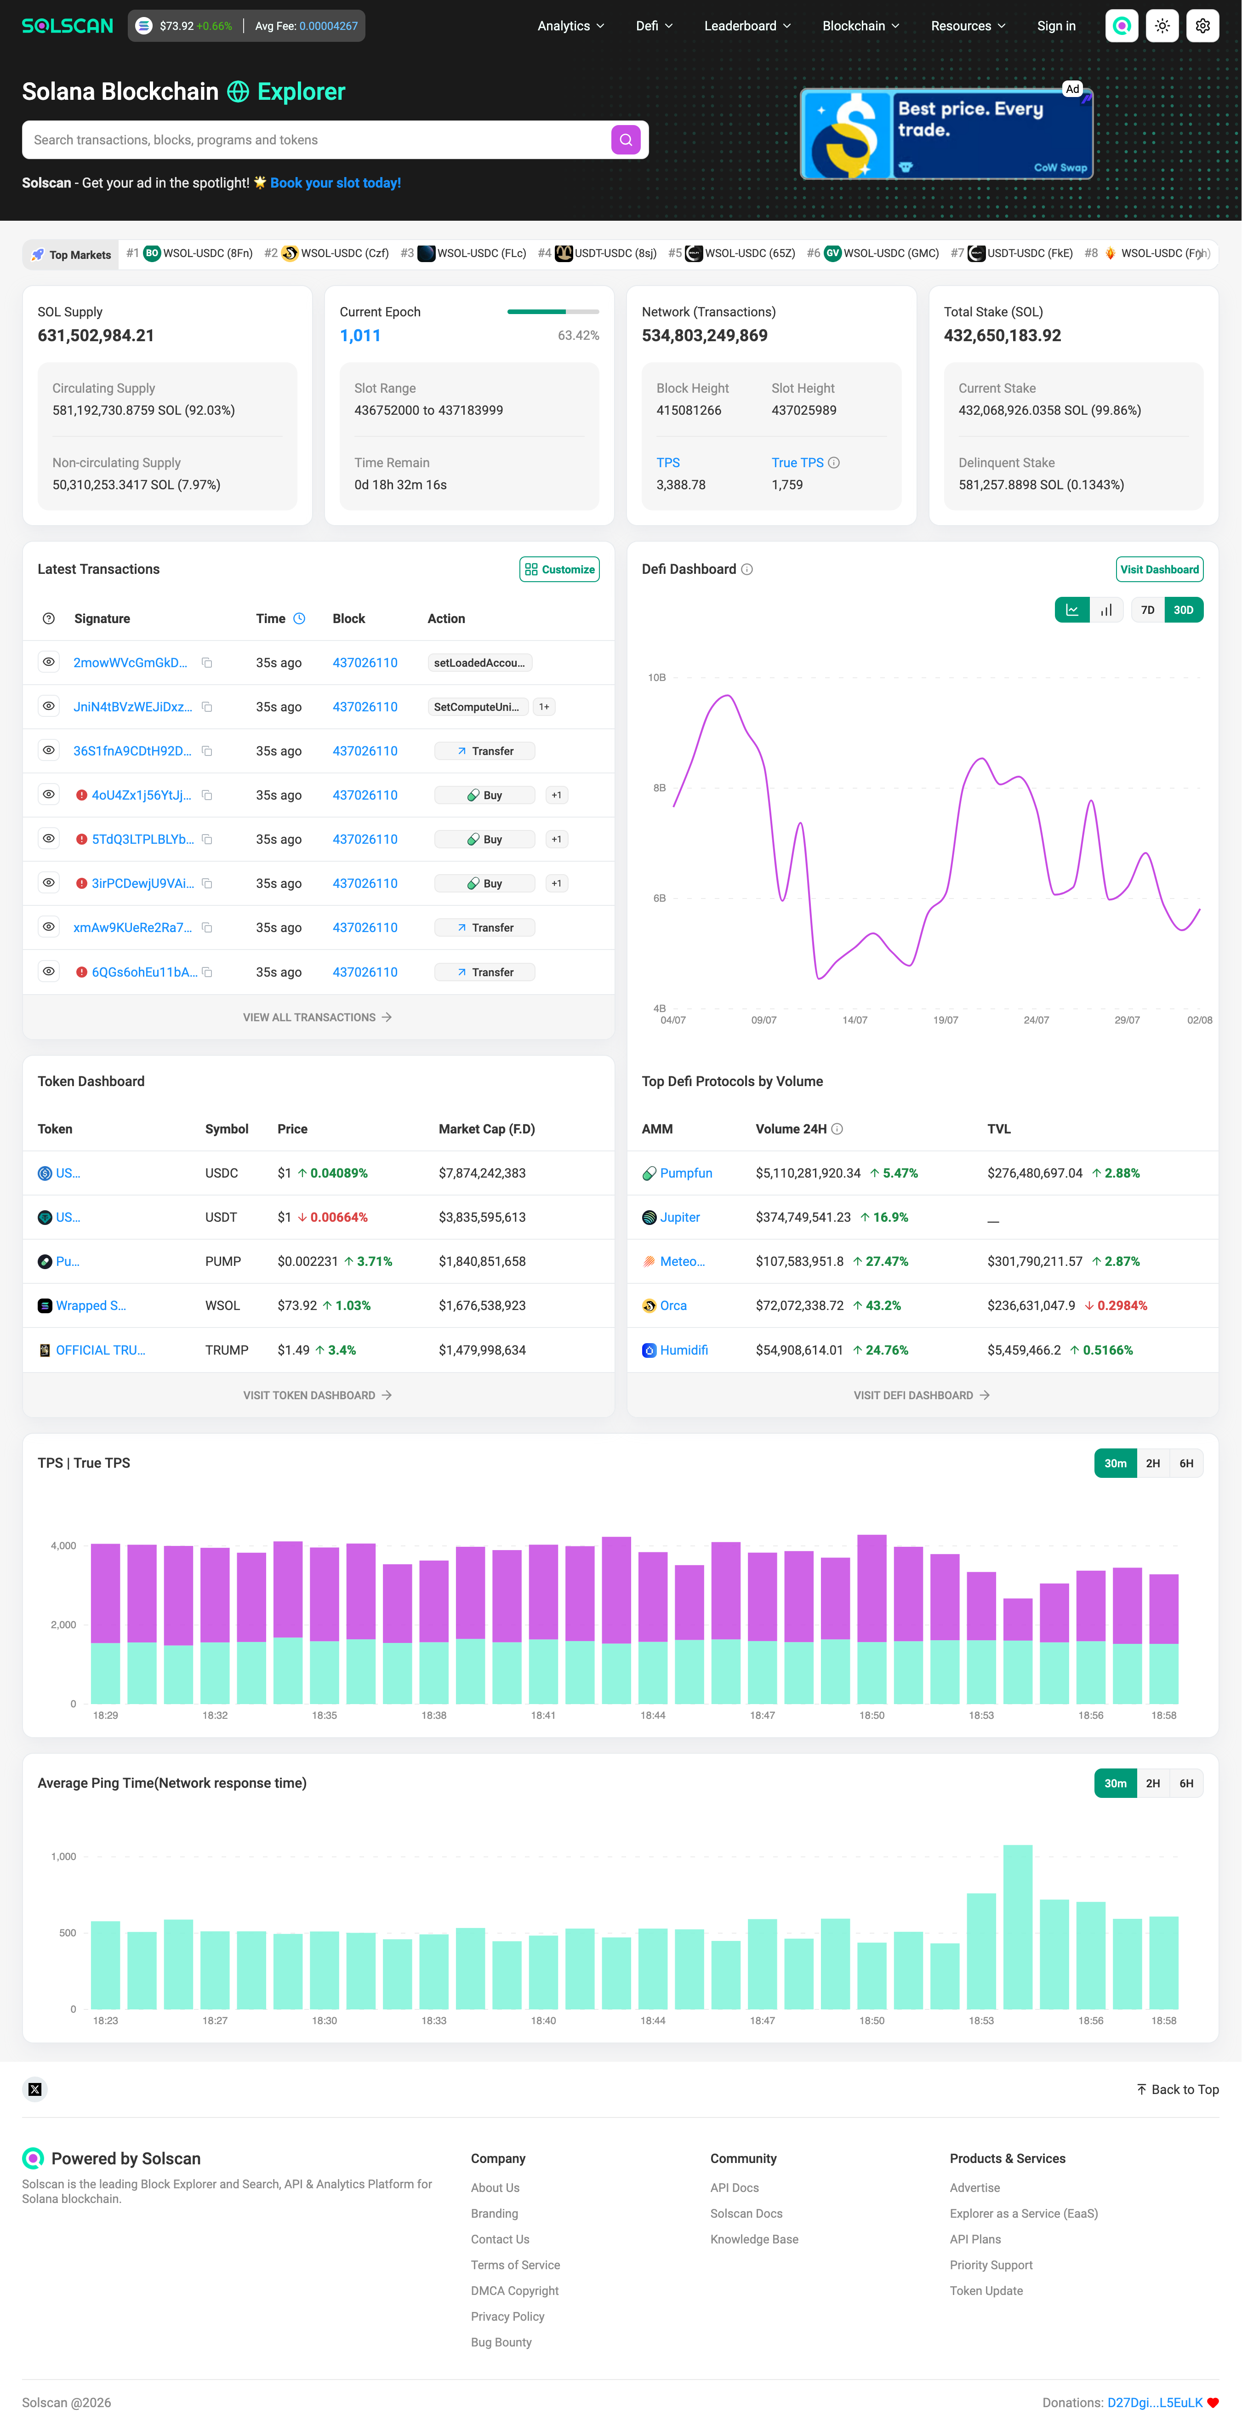Click the globe icon beside Explorer heading
The width and height of the screenshot is (1242, 2426).
point(238,92)
